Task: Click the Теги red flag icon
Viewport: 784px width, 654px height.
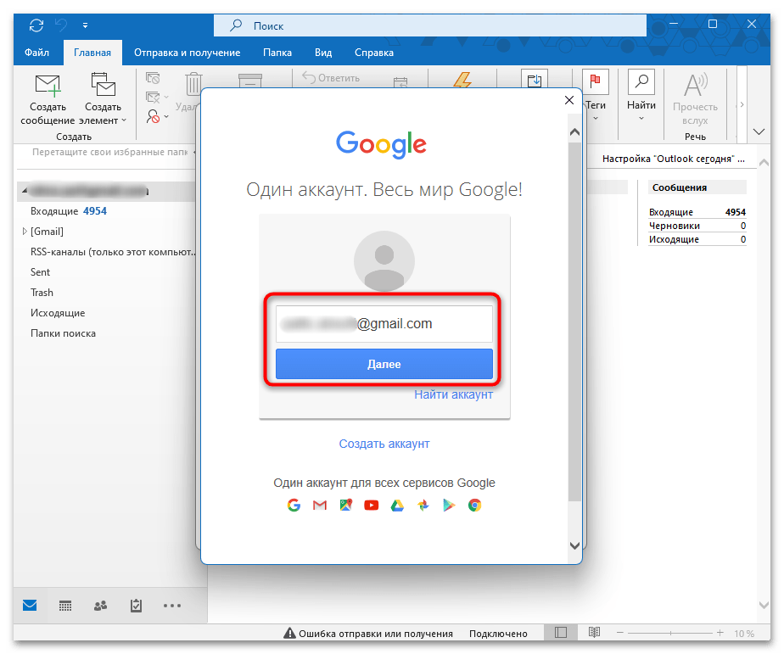Action: pyautogui.click(x=595, y=83)
